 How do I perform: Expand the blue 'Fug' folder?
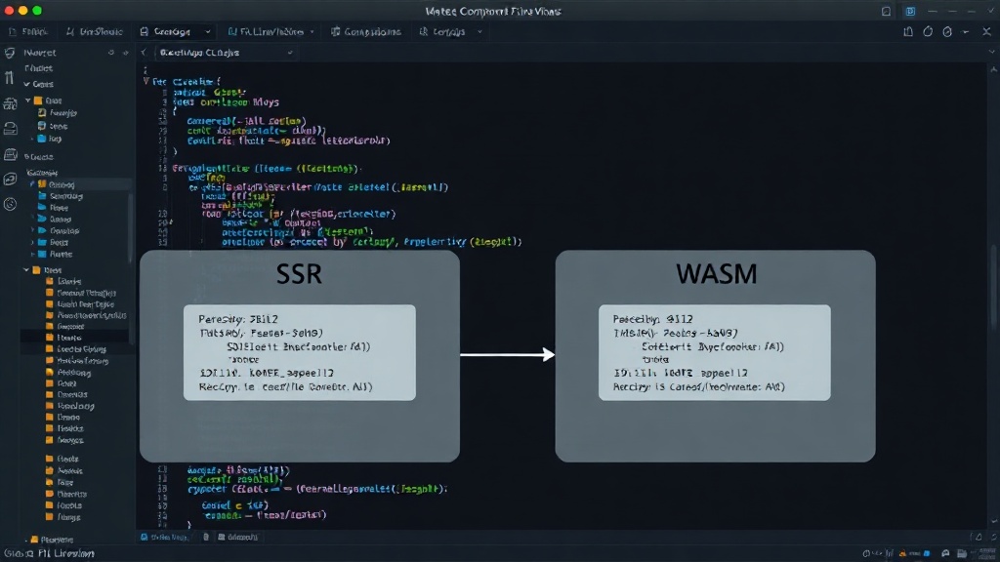coord(32,139)
